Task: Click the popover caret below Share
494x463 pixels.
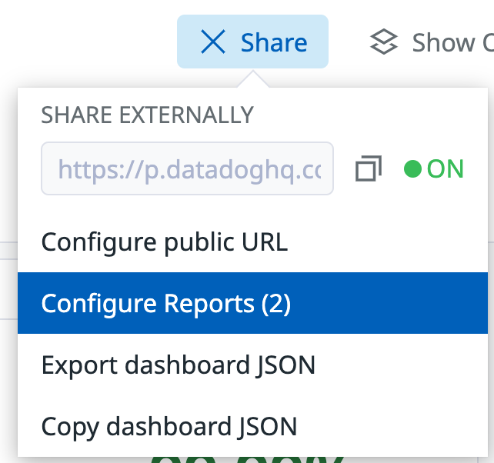Action: click(x=252, y=79)
